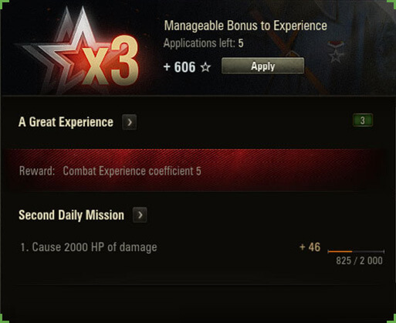Open the Second Daily Mission chevron
Screen dimensions: 396x323
click(140, 215)
